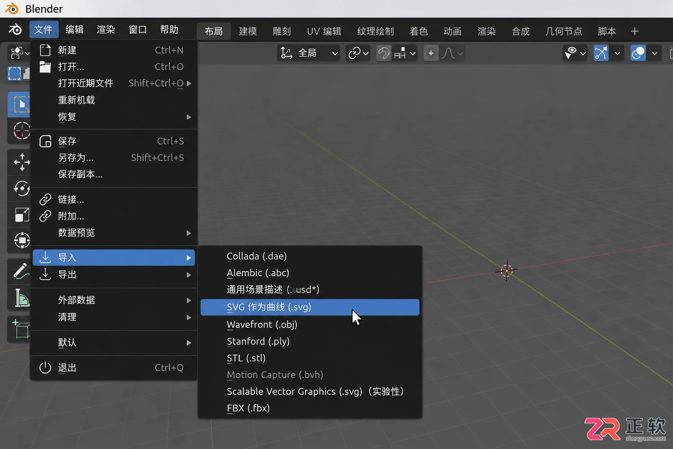Switch to the 纹理绘制 workspace tab
The image size is (673, 449).
375,31
